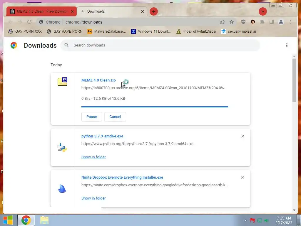Open the tab search dropdown chevron
The width and height of the screenshot is (301, 226).
(262, 11)
